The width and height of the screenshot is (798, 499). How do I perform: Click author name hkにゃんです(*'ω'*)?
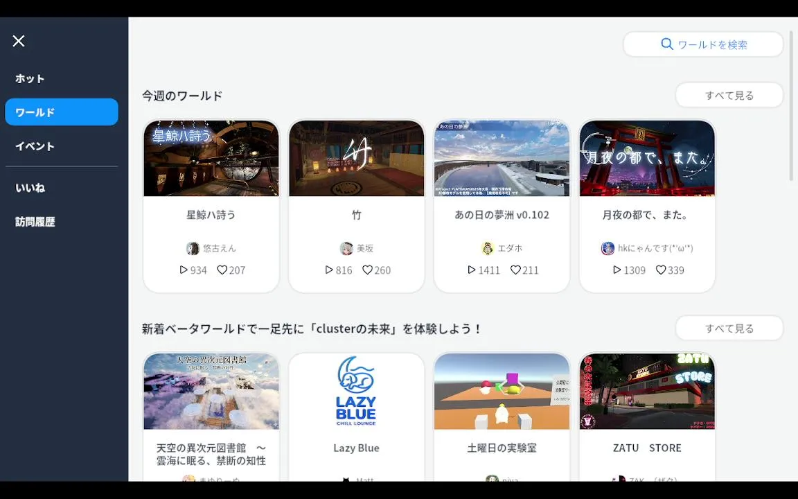[x=655, y=249]
